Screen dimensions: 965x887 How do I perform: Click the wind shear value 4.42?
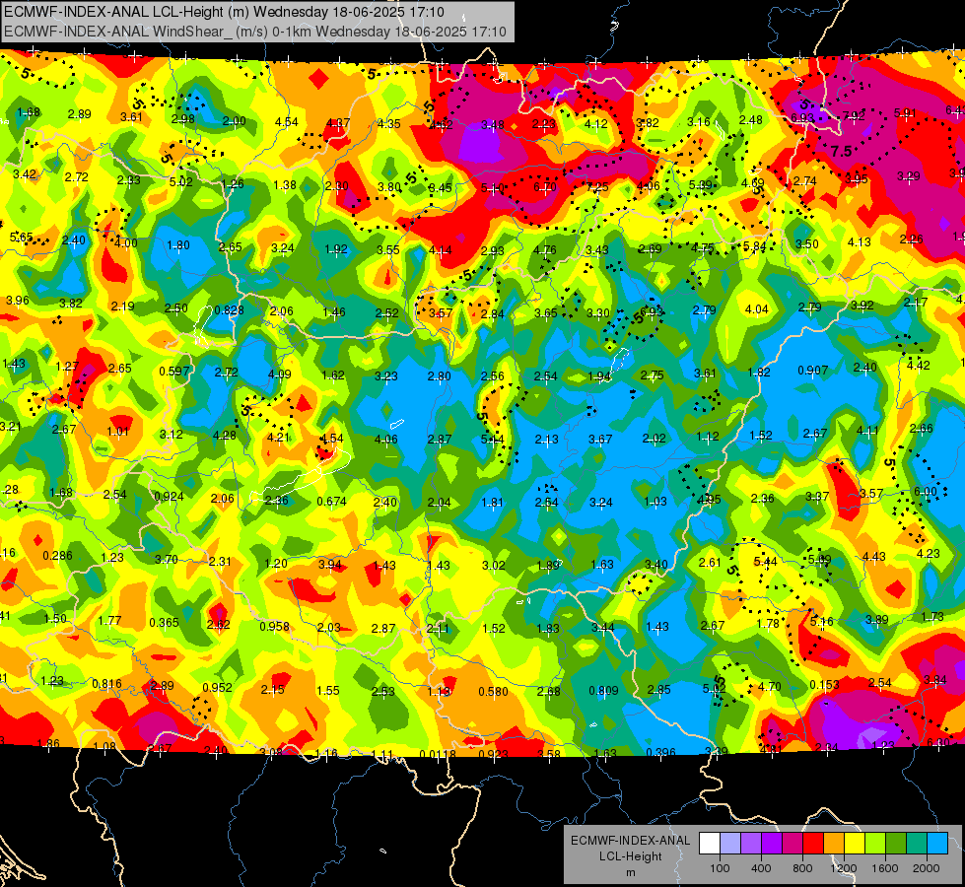pyautogui.click(x=919, y=366)
